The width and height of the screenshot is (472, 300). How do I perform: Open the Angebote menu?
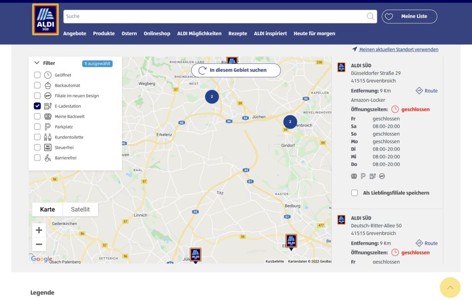point(75,34)
